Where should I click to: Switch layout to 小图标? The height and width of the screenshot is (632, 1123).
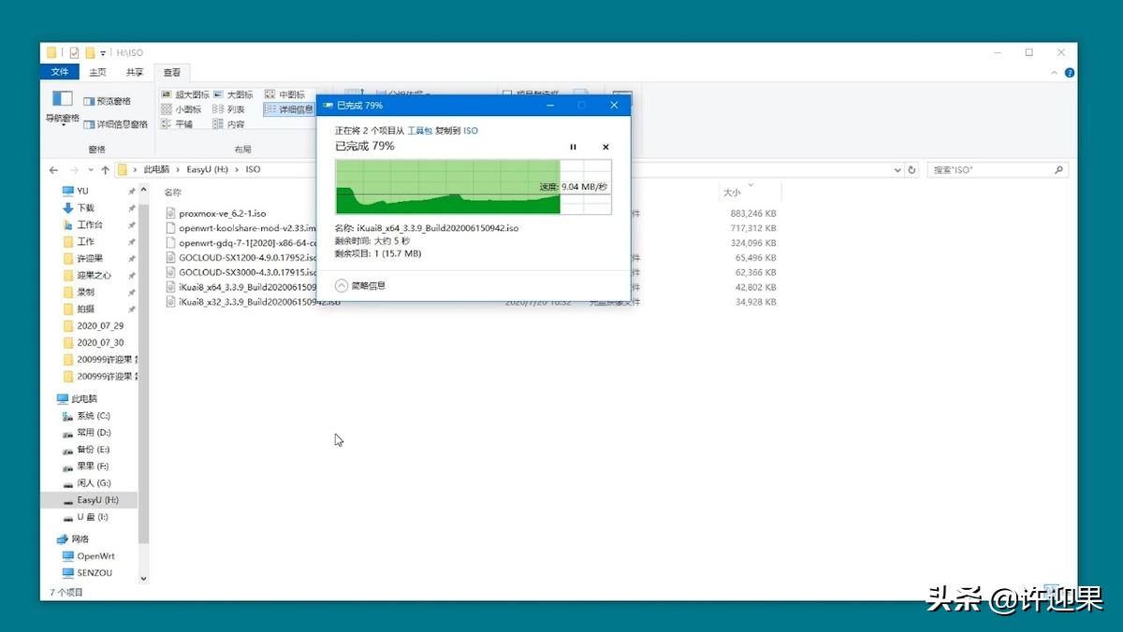point(181,109)
